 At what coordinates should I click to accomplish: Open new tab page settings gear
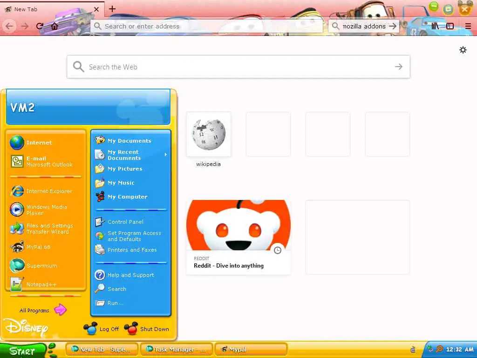(x=463, y=50)
